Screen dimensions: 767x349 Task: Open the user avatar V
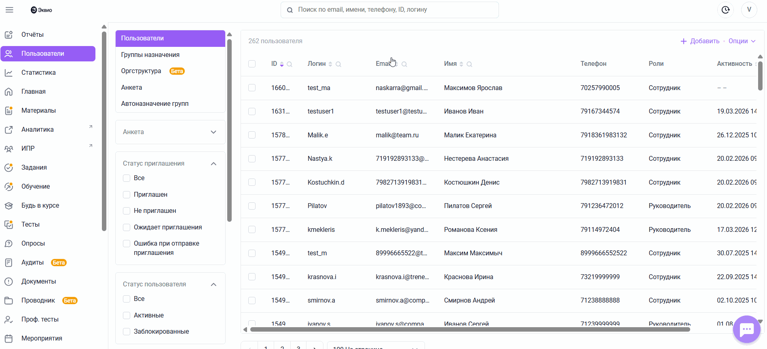[x=749, y=10]
